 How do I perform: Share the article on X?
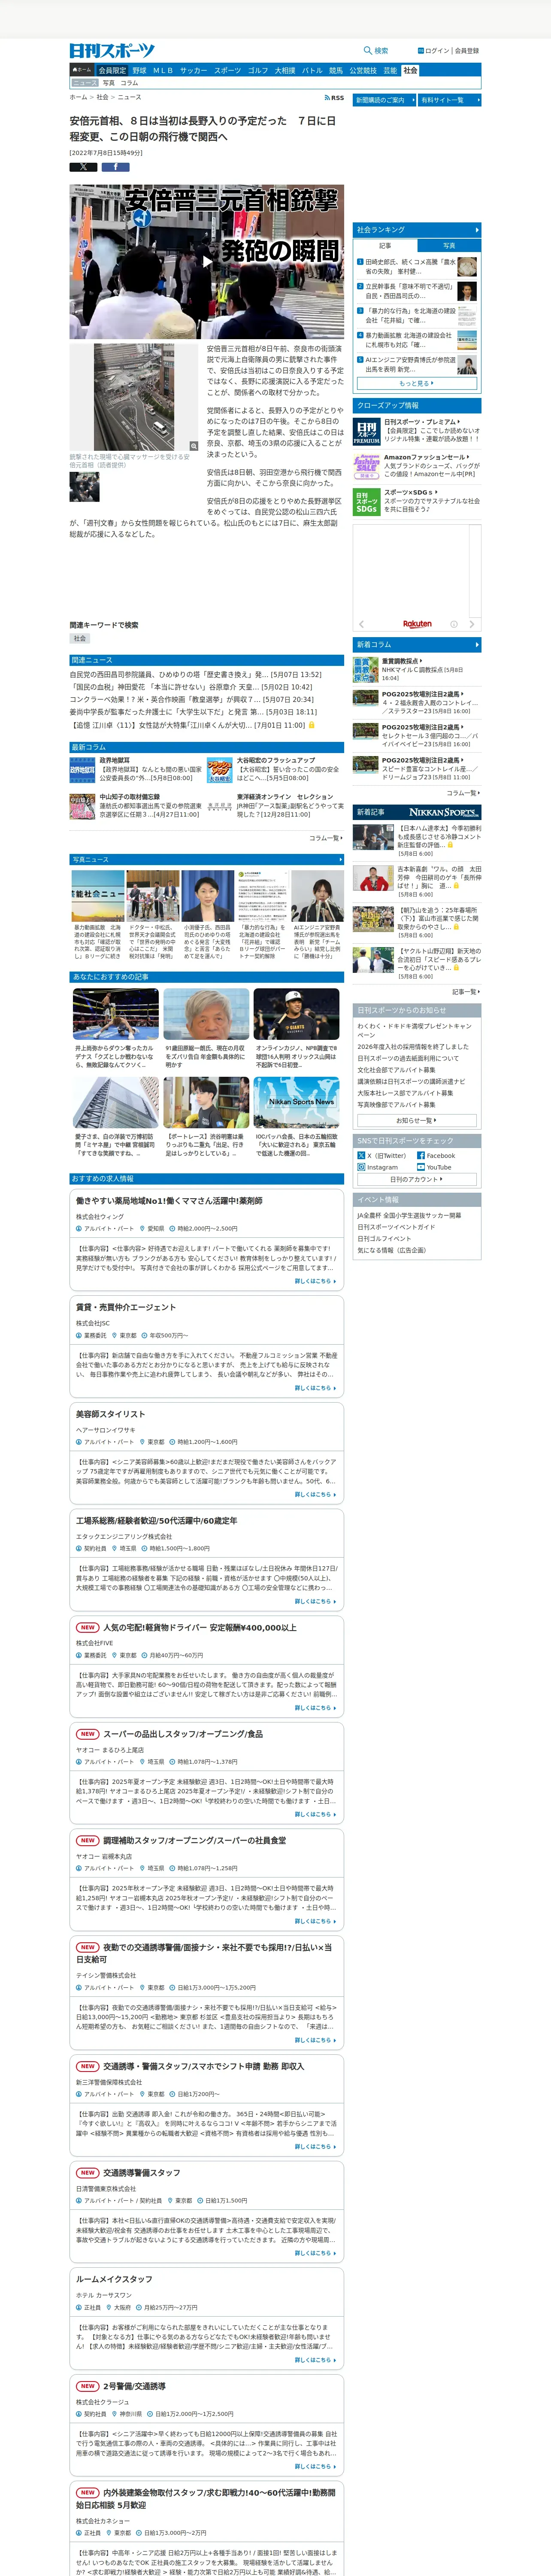[83, 167]
